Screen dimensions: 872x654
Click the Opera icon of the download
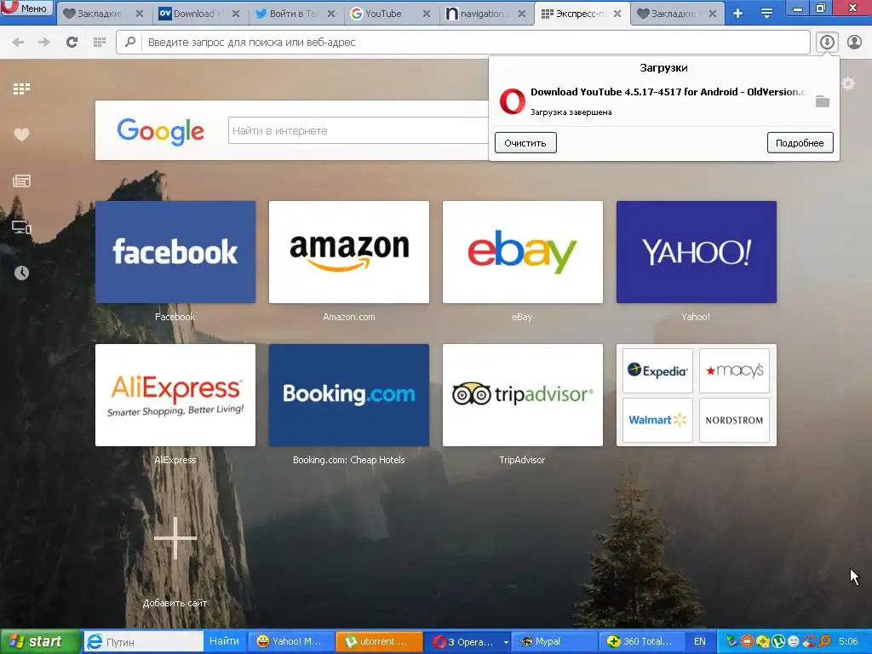tap(512, 101)
